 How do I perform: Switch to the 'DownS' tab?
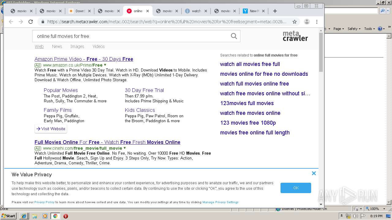(x=80, y=11)
